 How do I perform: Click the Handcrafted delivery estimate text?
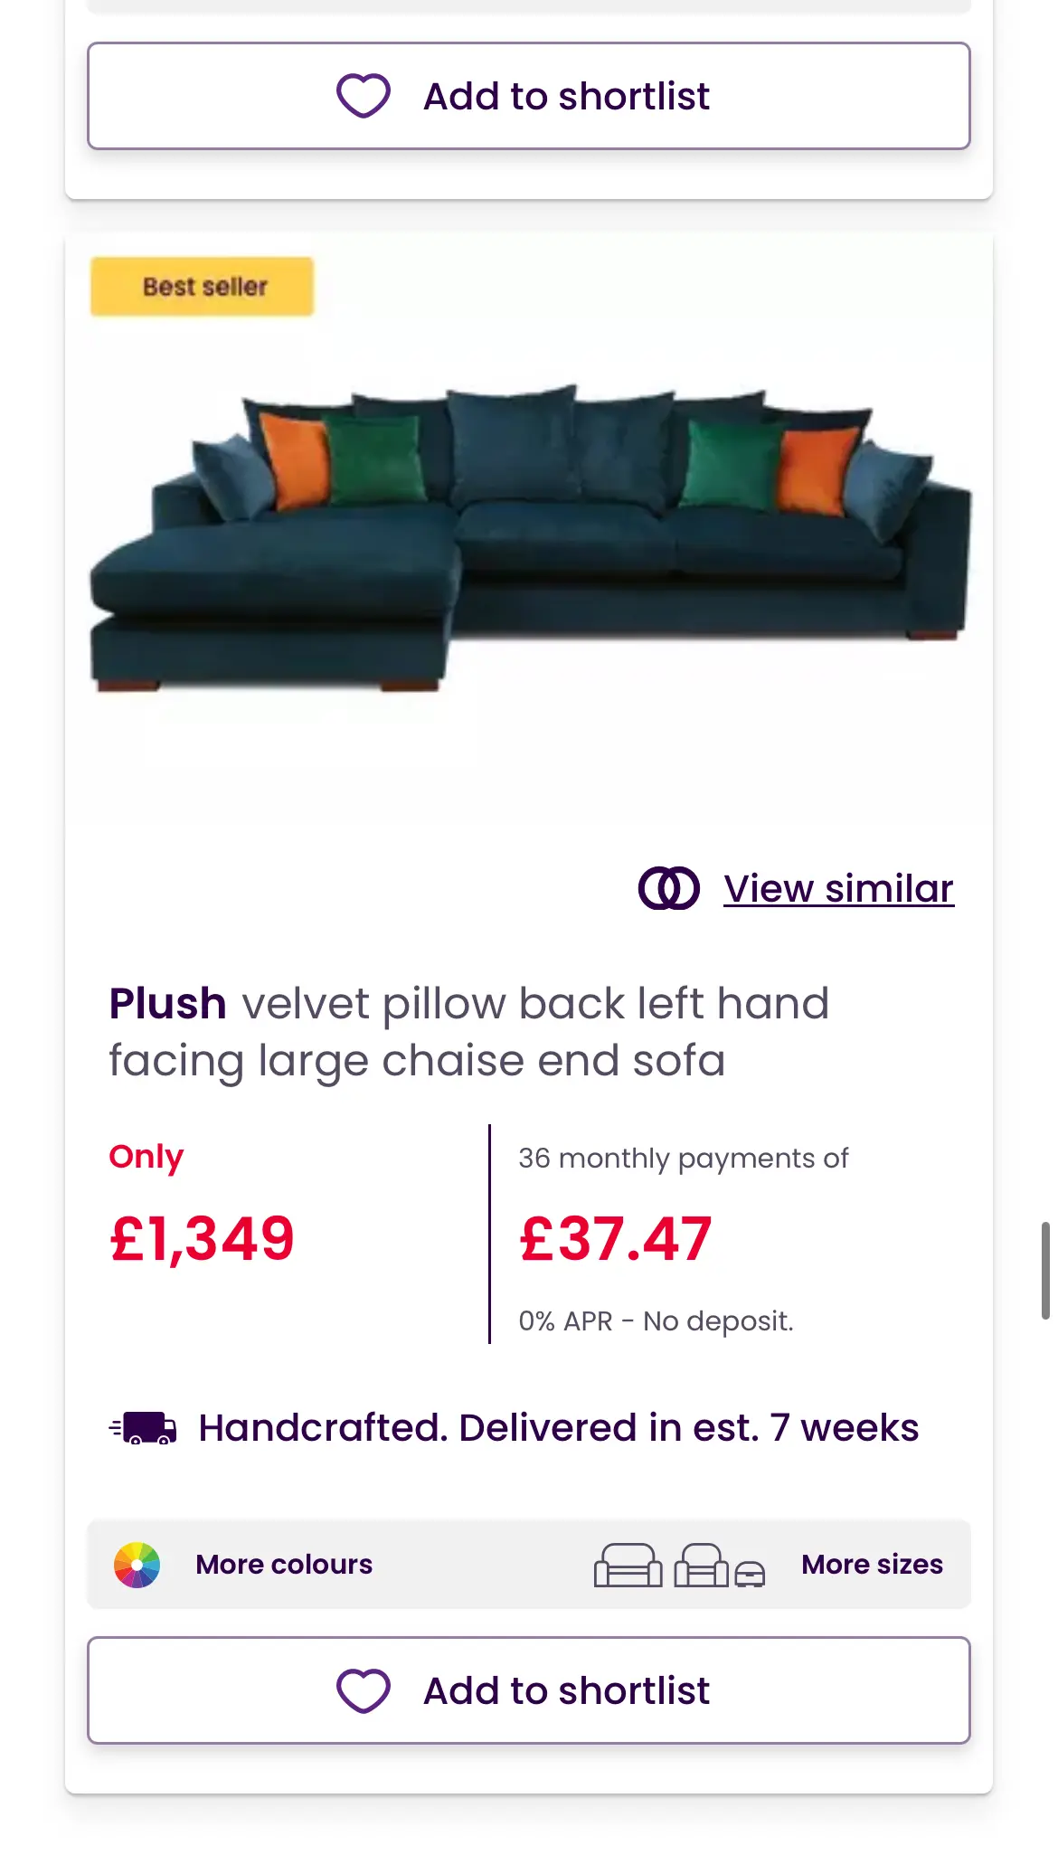[x=558, y=1428]
